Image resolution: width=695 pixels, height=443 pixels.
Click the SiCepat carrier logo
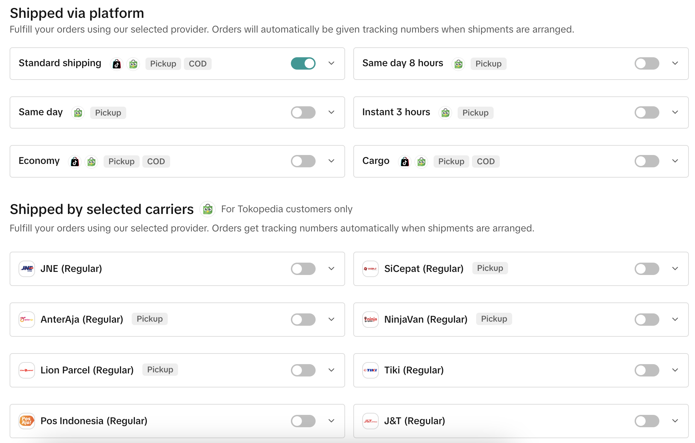(x=370, y=269)
